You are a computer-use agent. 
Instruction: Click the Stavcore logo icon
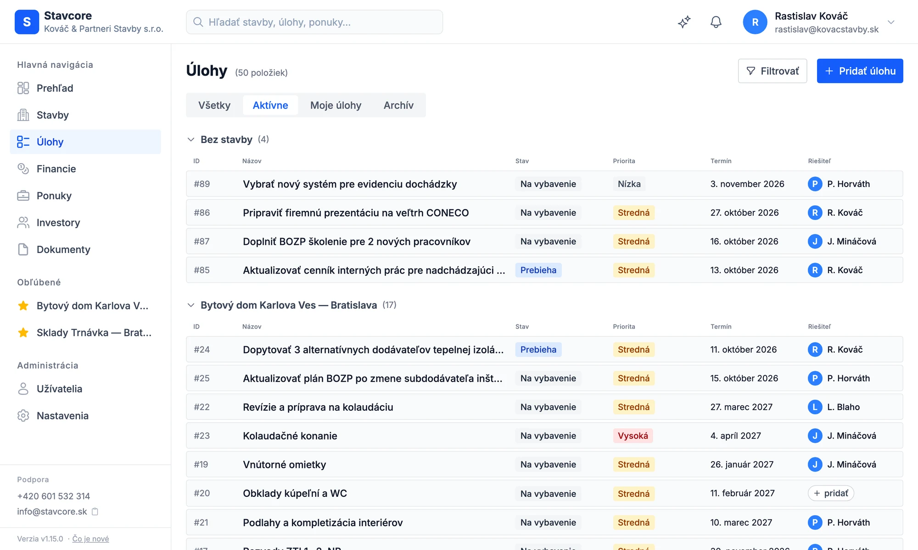(27, 22)
